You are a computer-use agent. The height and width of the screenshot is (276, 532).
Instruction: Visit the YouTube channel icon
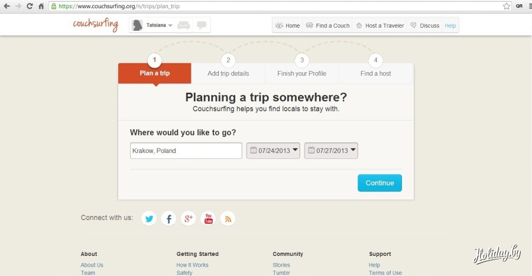tap(208, 219)
